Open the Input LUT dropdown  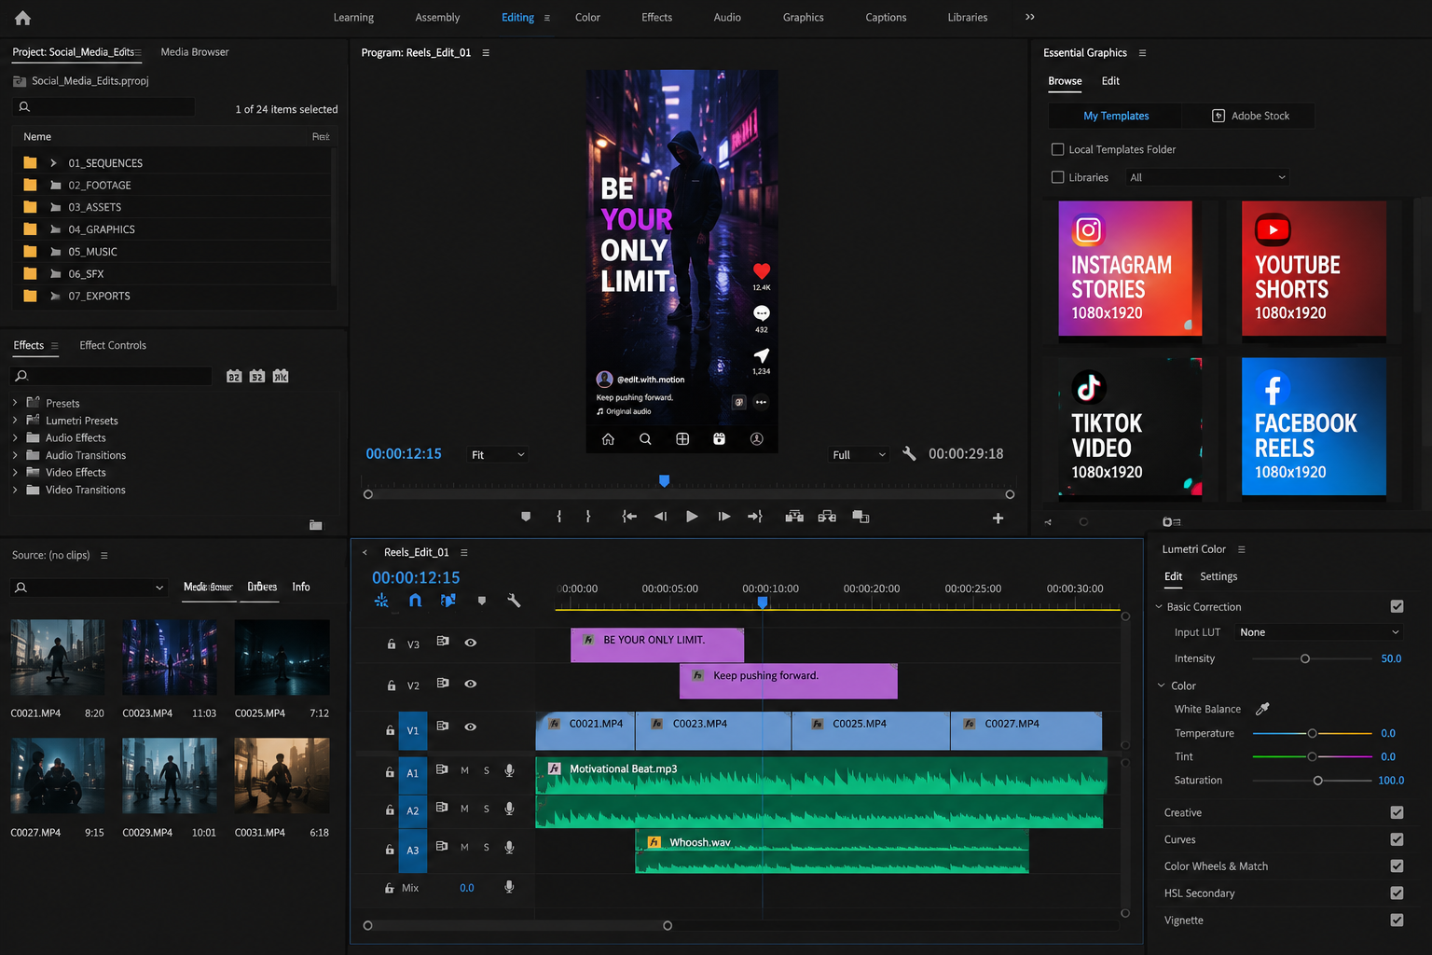pyautogui.click(x=1319, y=632)
